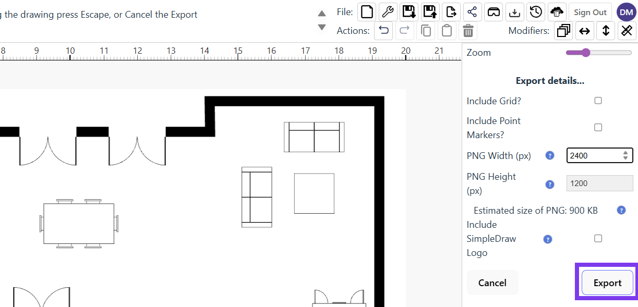
Task: Apply the horizontal flip modifier
Action: click(584, 31)
